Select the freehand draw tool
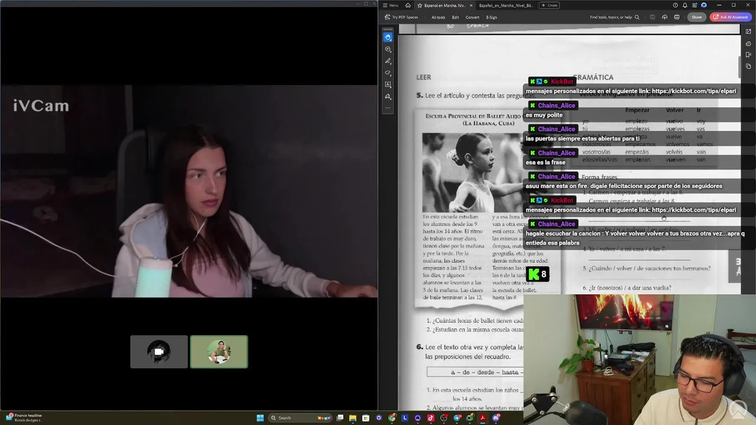 [388, 73]
